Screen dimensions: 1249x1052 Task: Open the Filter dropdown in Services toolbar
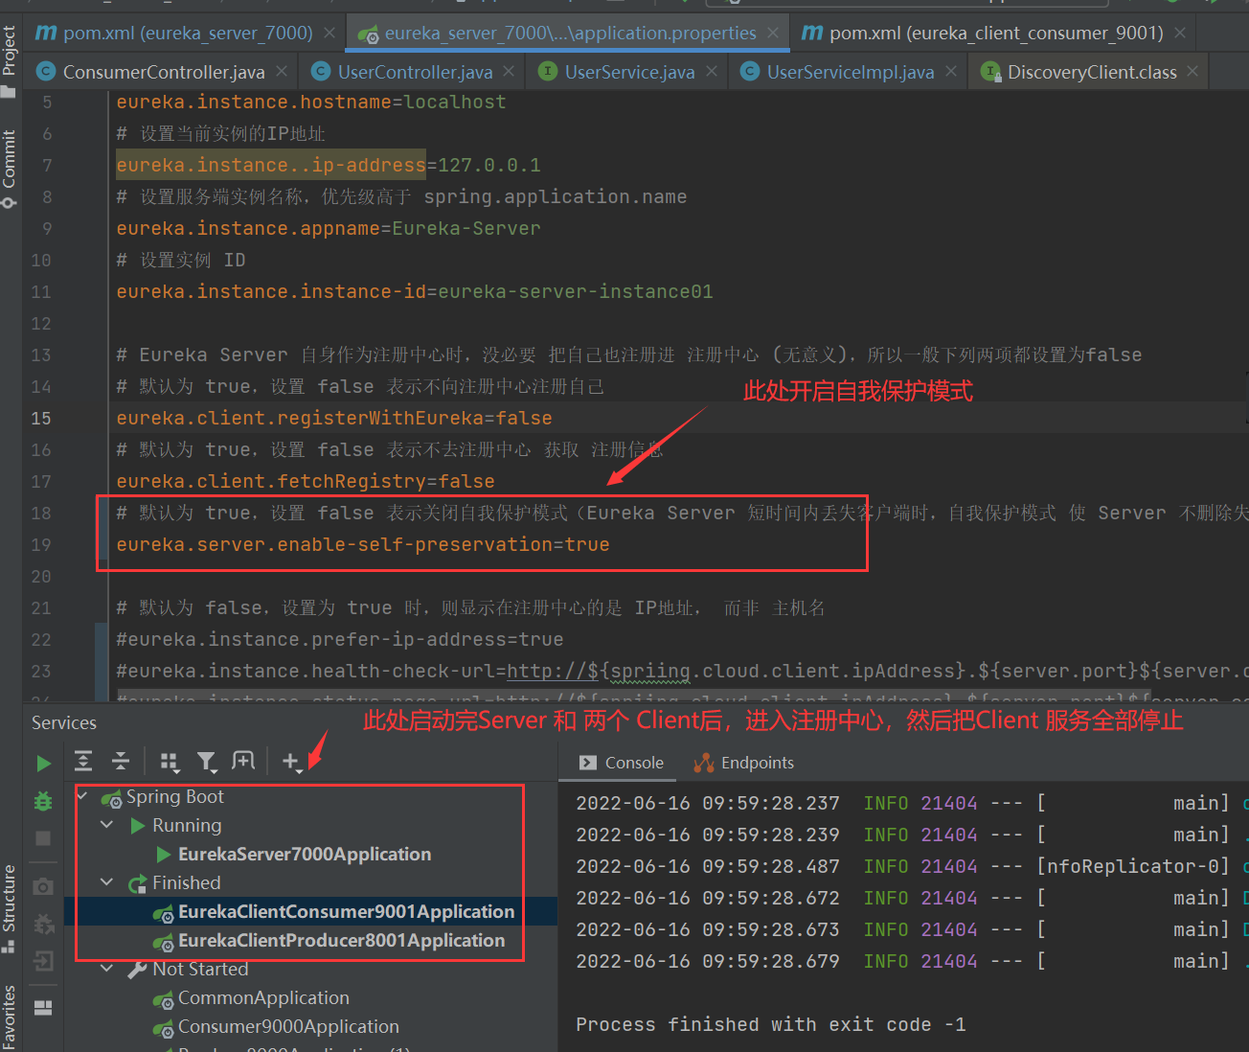click(x=207, y=762)
